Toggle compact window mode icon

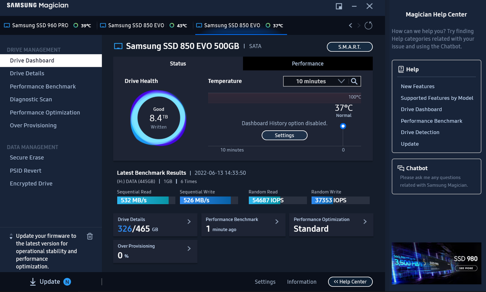pos(339,6)
